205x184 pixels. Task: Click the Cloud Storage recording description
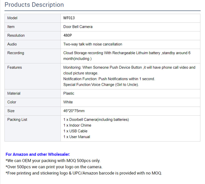coord(127,56)
